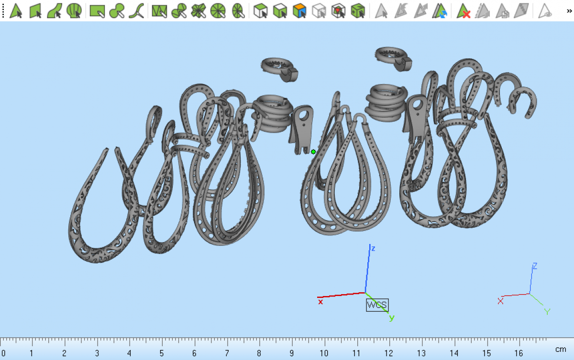Click the star-shaped mesh marking icon
Image resolution: width=574 pixels, height=360 pixels.
198,11
